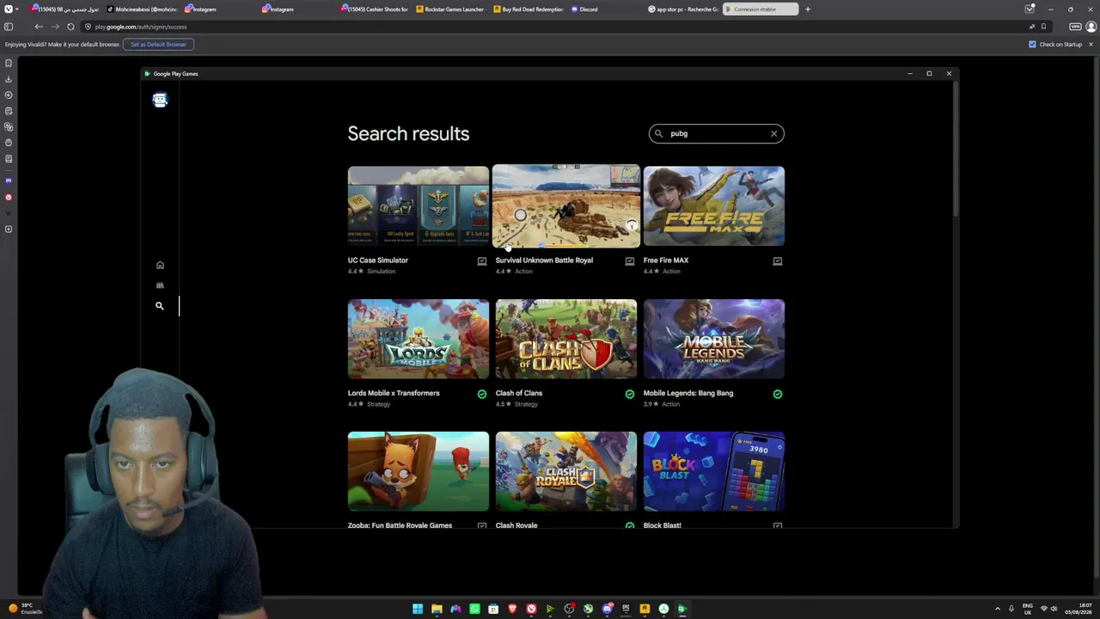
Task: Click the Mobile Legends: Bang Bang title
Action: pyautogui.click(x=688, y=393)
